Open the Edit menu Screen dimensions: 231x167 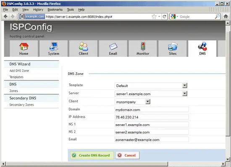tap(15, 10)
